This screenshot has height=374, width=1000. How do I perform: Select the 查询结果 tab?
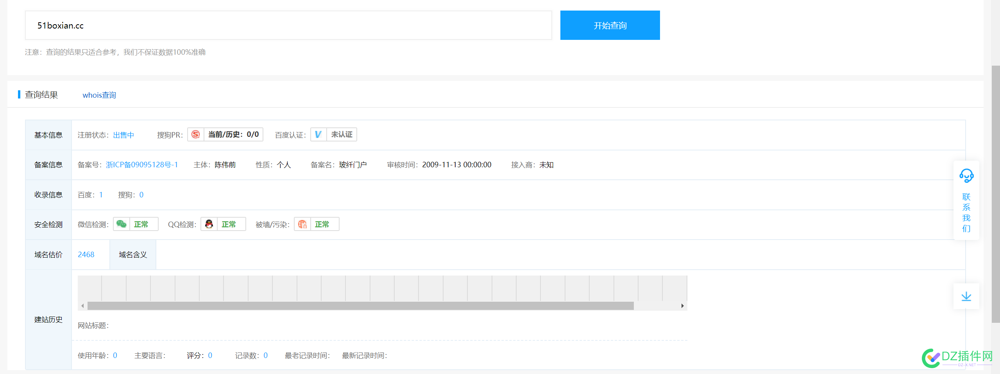click(41, 95)
